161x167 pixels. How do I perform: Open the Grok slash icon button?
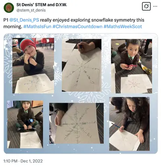tap(146, 6)
